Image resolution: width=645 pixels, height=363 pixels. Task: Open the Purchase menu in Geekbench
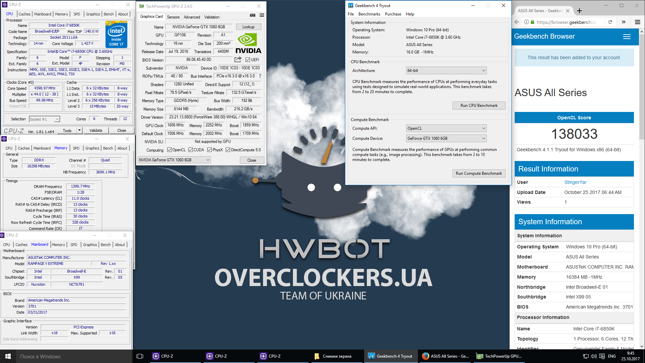point(393,14)
